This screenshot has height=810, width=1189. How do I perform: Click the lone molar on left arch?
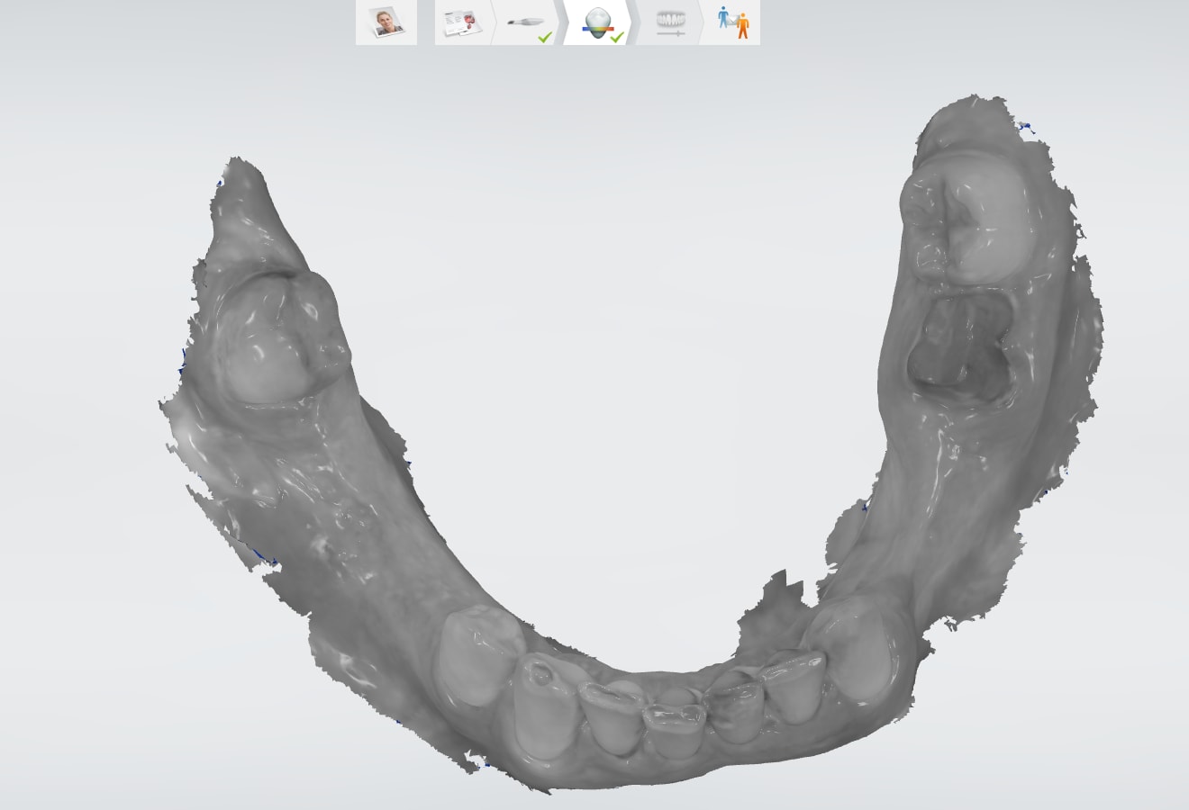(x=270, y=337)
